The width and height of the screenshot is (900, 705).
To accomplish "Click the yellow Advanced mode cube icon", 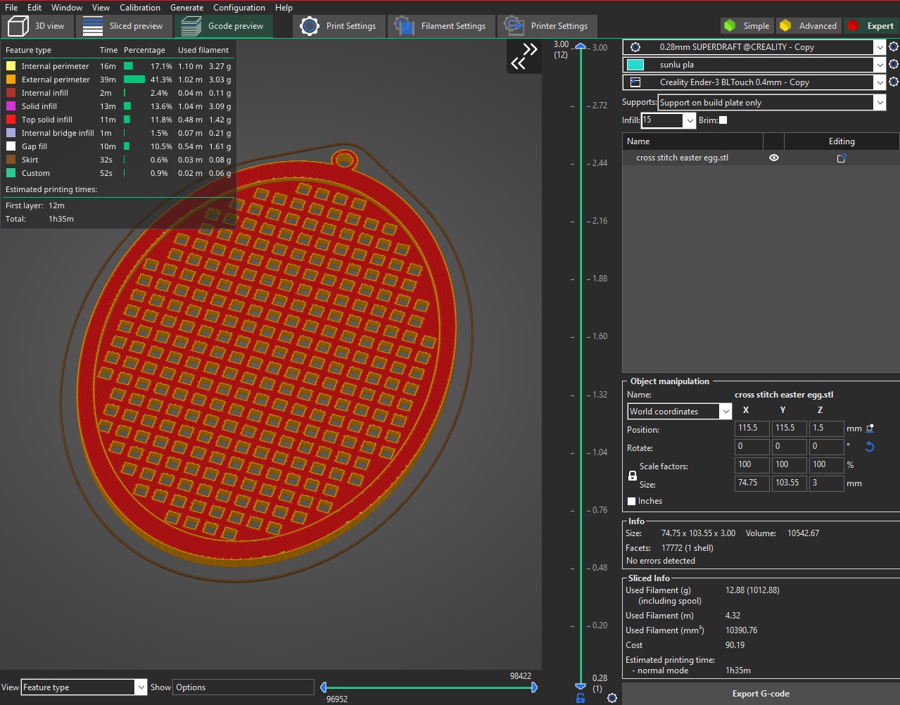I will [x=785, y=25].
